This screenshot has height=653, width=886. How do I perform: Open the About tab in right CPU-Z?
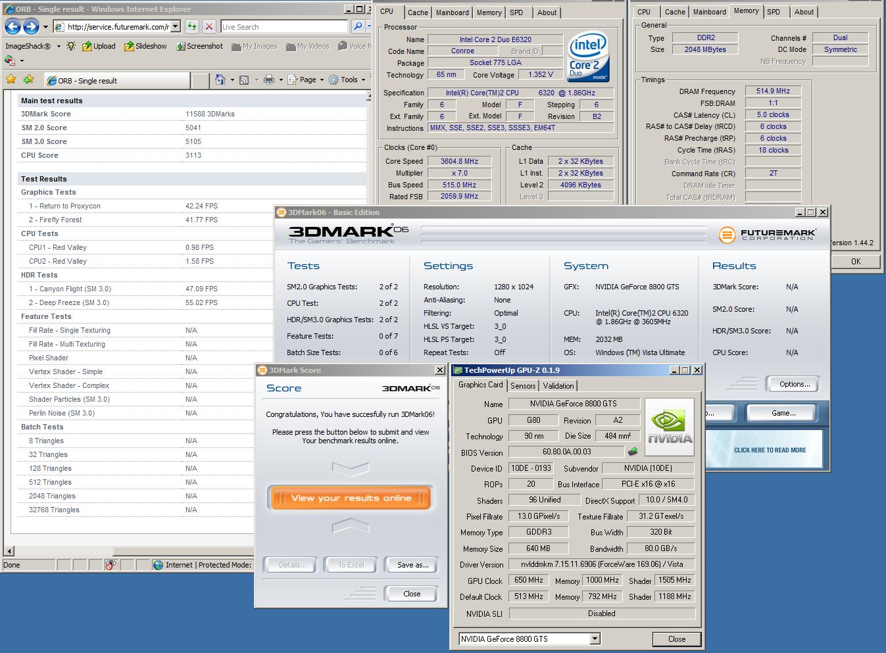[804, 12]
